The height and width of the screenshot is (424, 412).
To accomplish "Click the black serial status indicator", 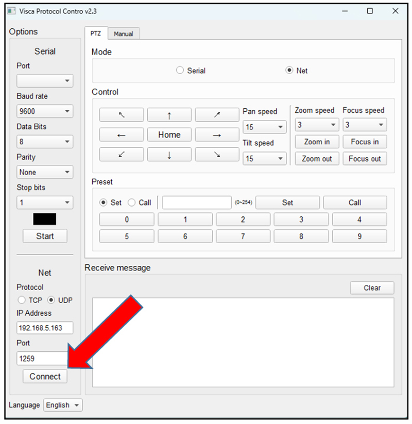I will click(45, 219).
